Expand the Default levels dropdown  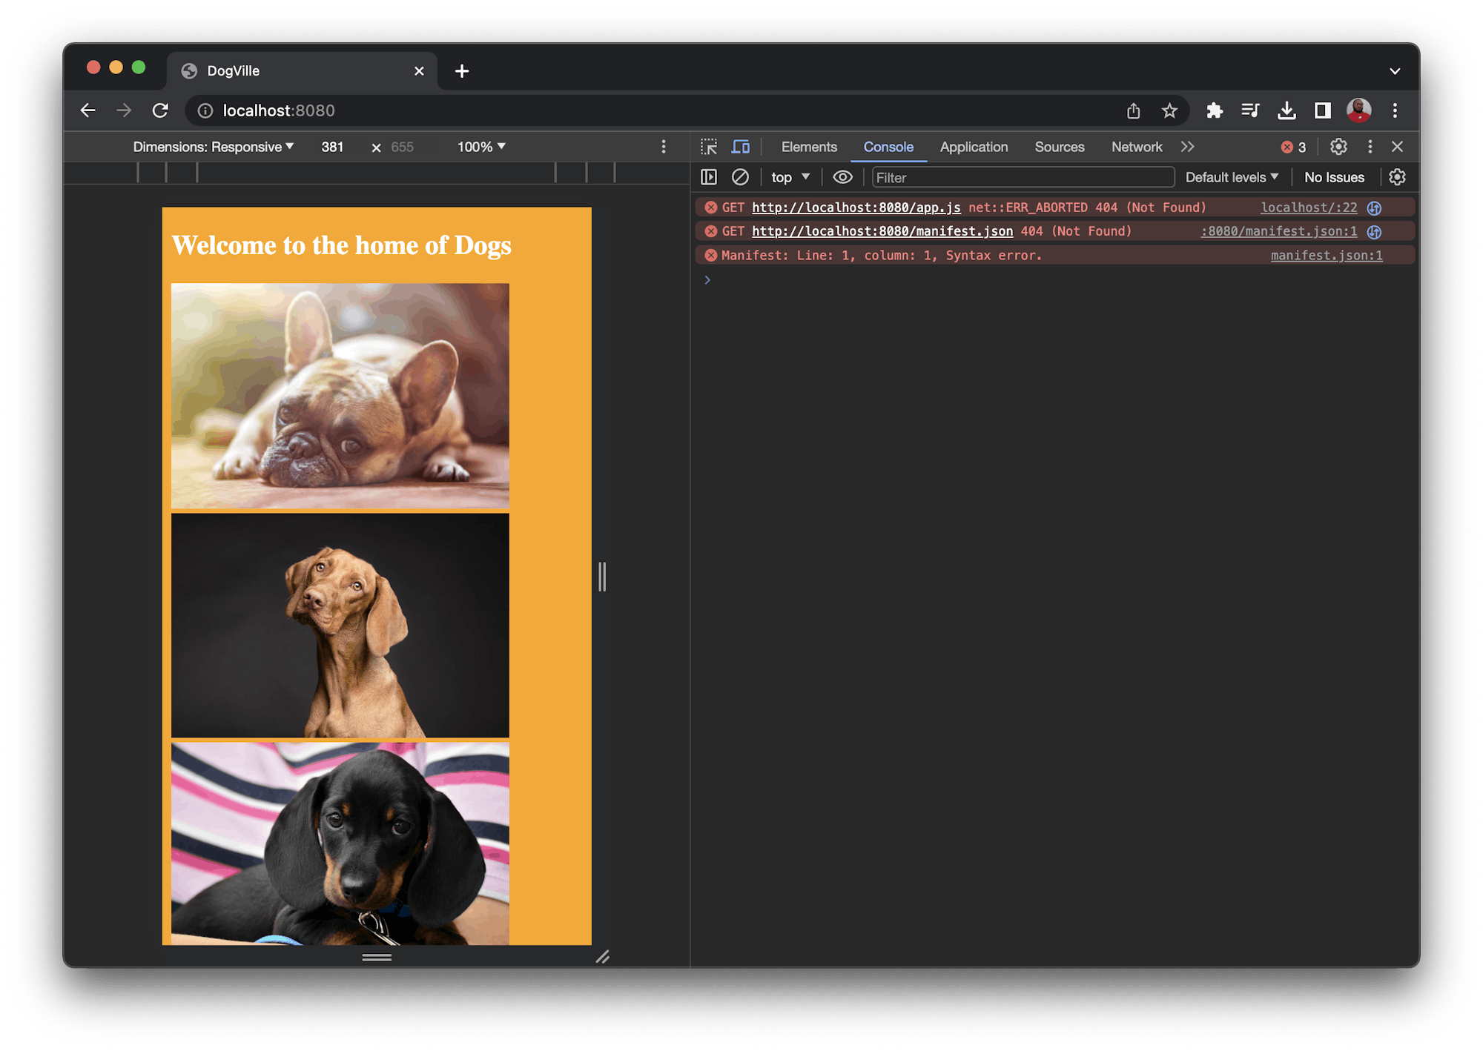(x=1232, y=177)
